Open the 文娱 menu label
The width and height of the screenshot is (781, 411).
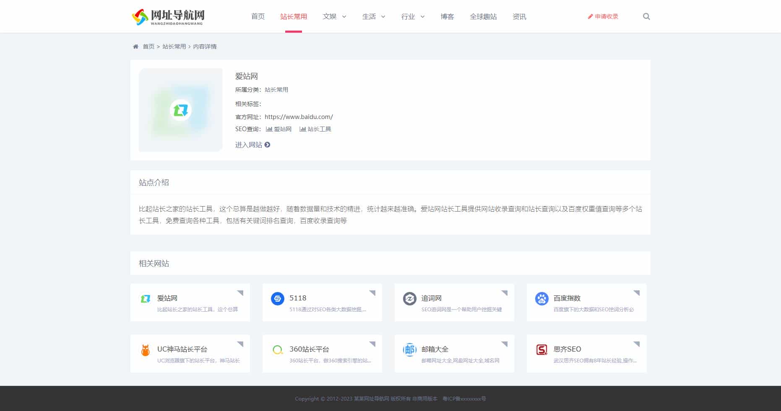click(x=330, y=16)
